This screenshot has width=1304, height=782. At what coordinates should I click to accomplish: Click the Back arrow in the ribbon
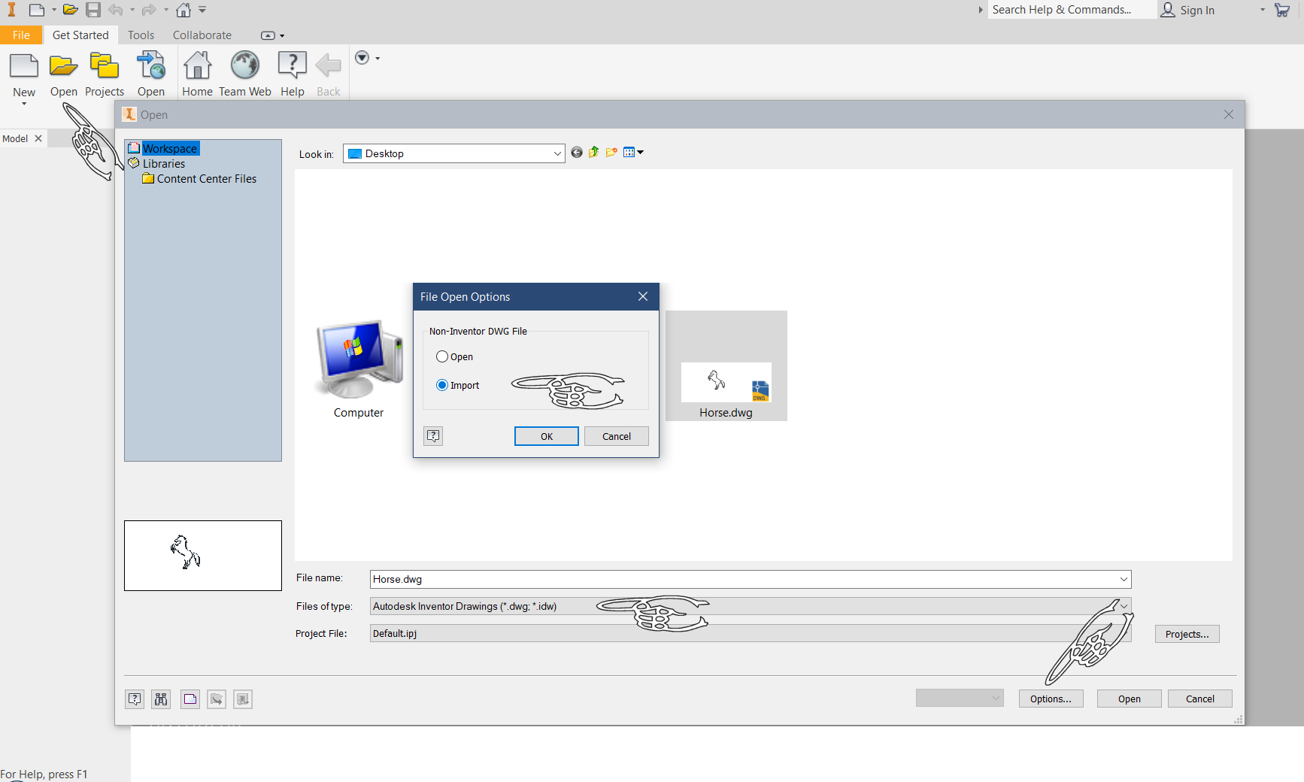point(329,66)
